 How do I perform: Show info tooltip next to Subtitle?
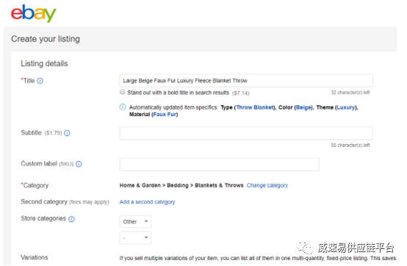pyautogui.click(x=68, y=133)
